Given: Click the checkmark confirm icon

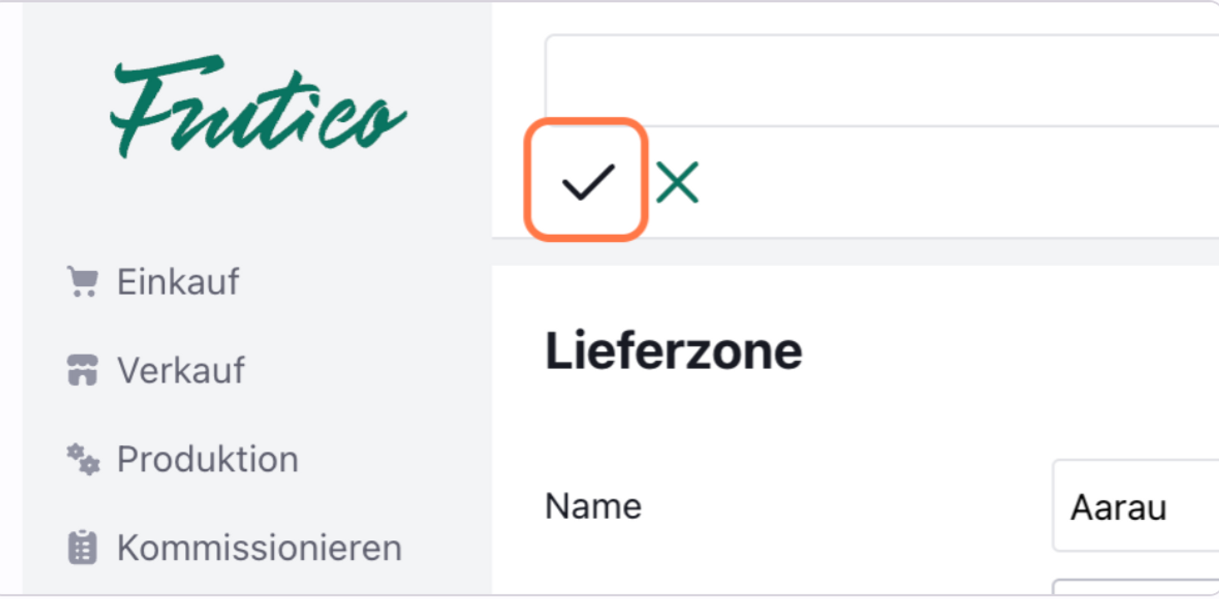Looking at the screenshot, I should tap(586, 181).
